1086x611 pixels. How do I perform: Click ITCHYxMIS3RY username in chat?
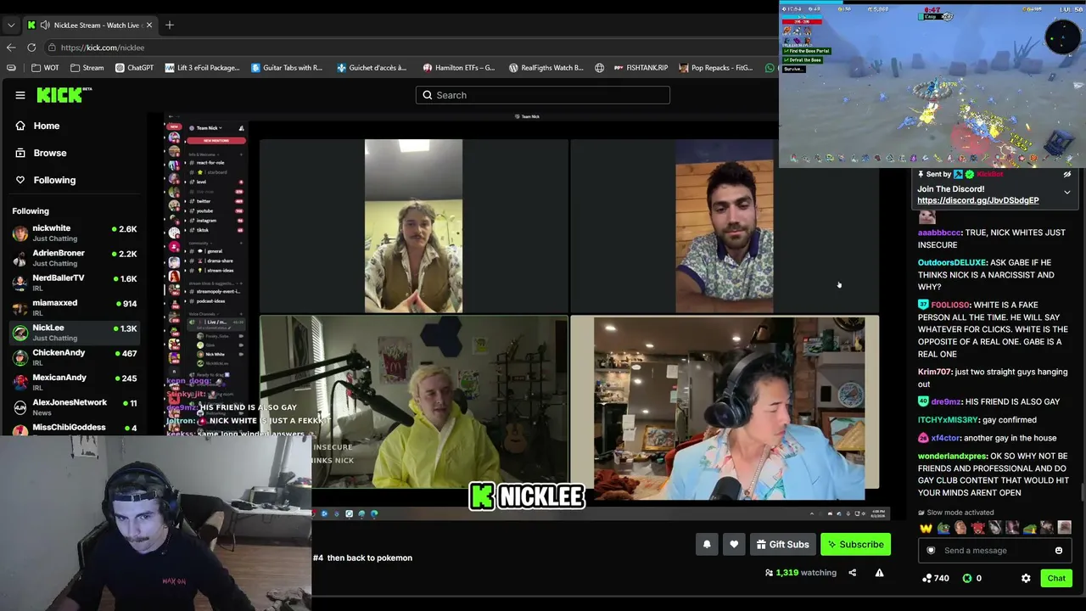tap(949, 420)
